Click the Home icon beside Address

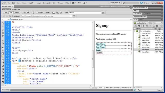(x=13, y=16)
